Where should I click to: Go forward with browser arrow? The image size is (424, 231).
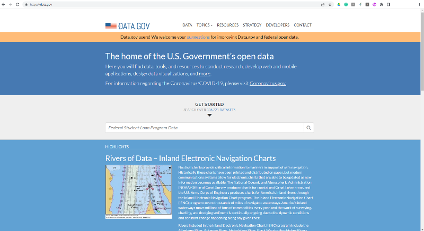click(10, 5)
